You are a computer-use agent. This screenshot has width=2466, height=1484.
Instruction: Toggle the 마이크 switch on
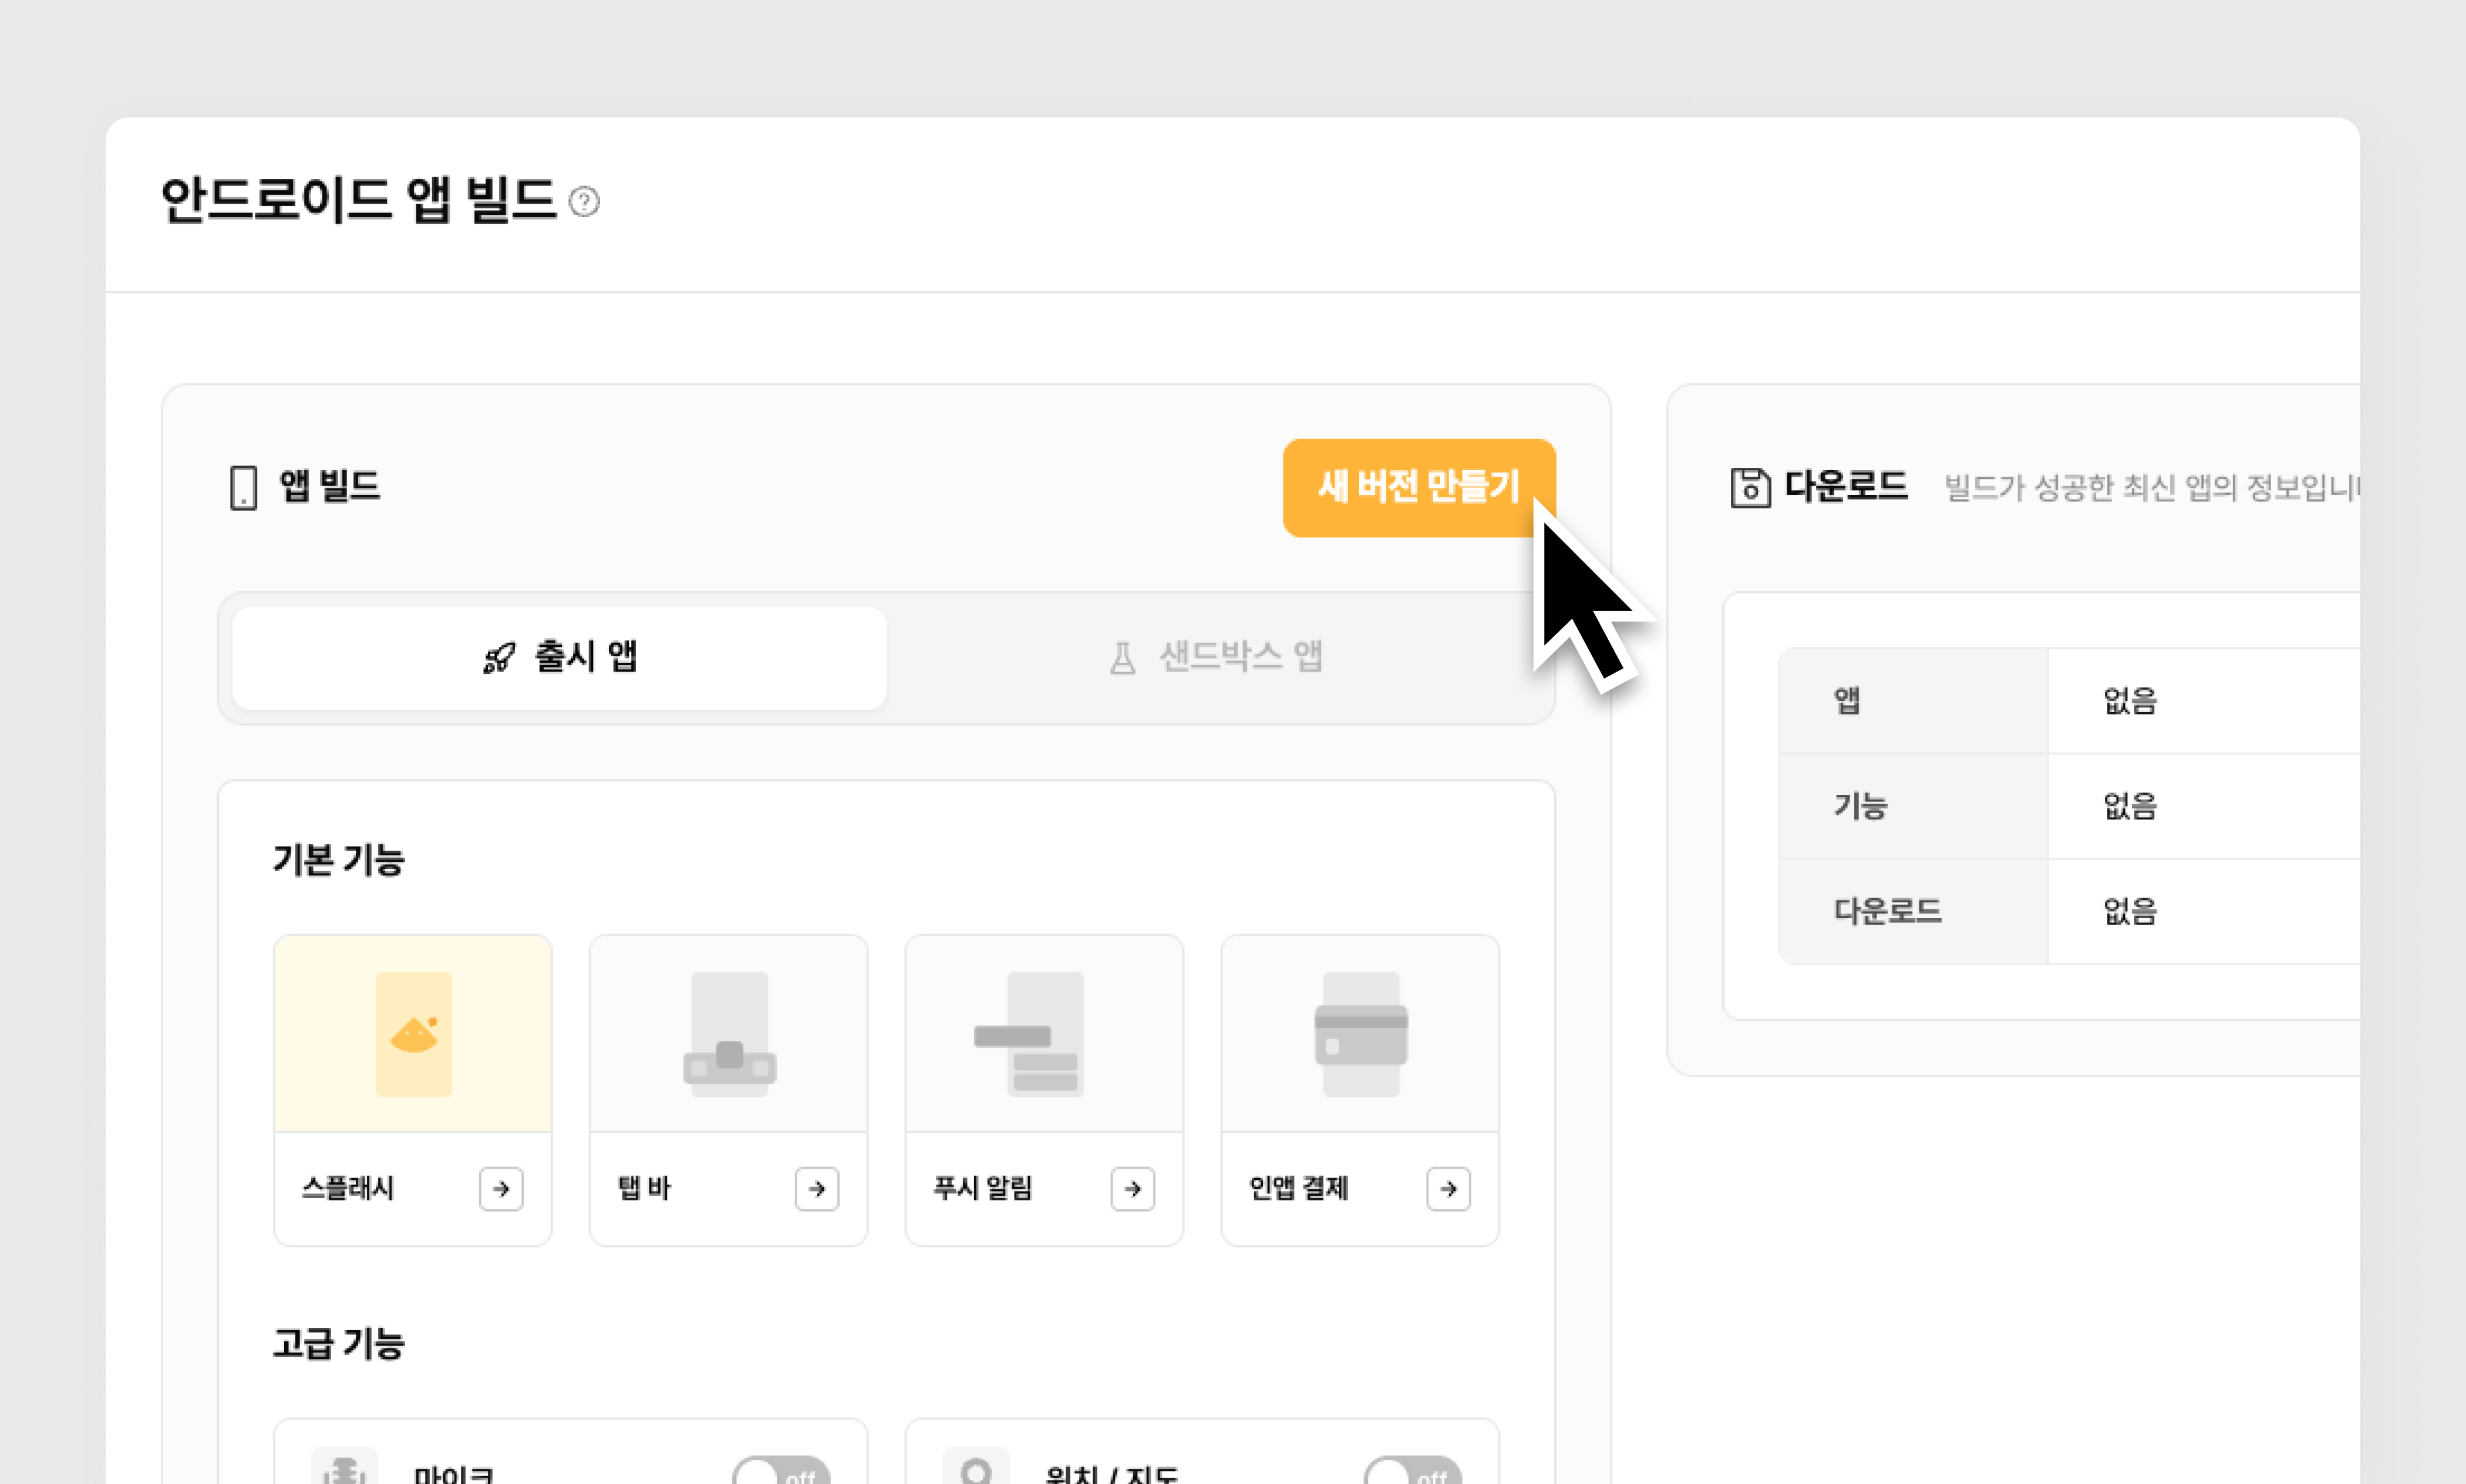coord(780,1473)
